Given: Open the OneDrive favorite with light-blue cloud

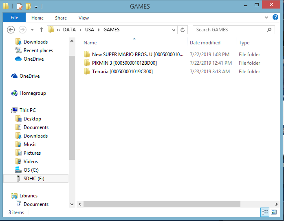Looking at the screenshot, I should (34, 59).
